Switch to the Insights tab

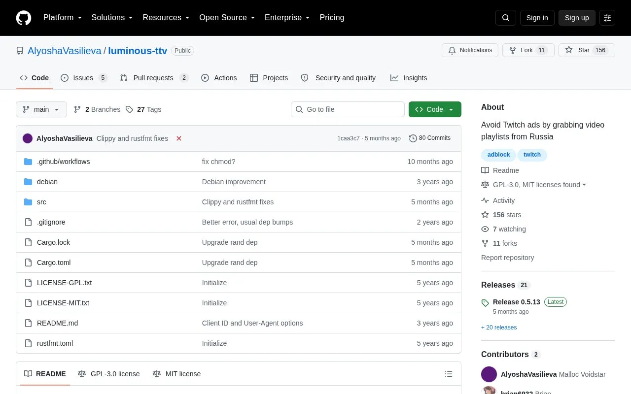pos(409,78)
